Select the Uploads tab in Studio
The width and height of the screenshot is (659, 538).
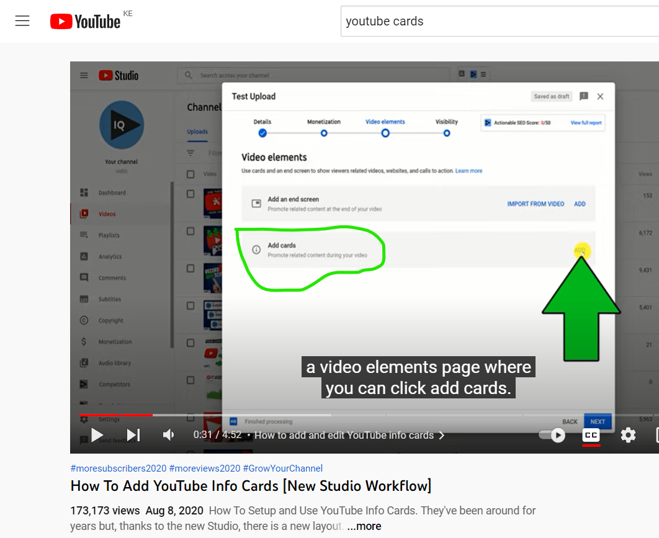[197, 132]
